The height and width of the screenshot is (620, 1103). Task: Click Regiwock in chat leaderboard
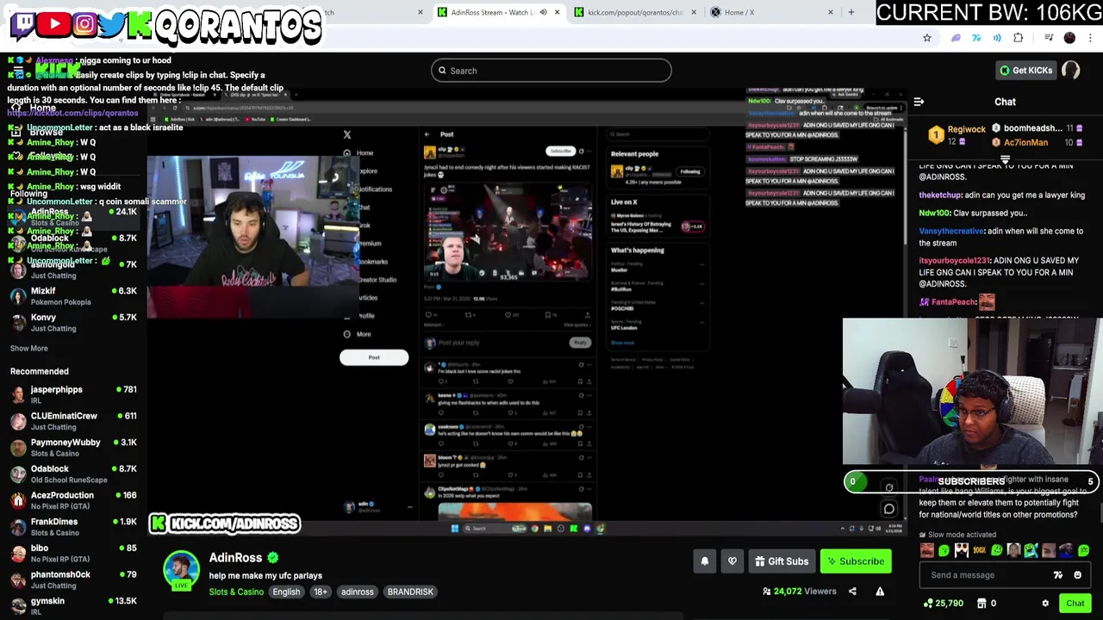[966, 129]
